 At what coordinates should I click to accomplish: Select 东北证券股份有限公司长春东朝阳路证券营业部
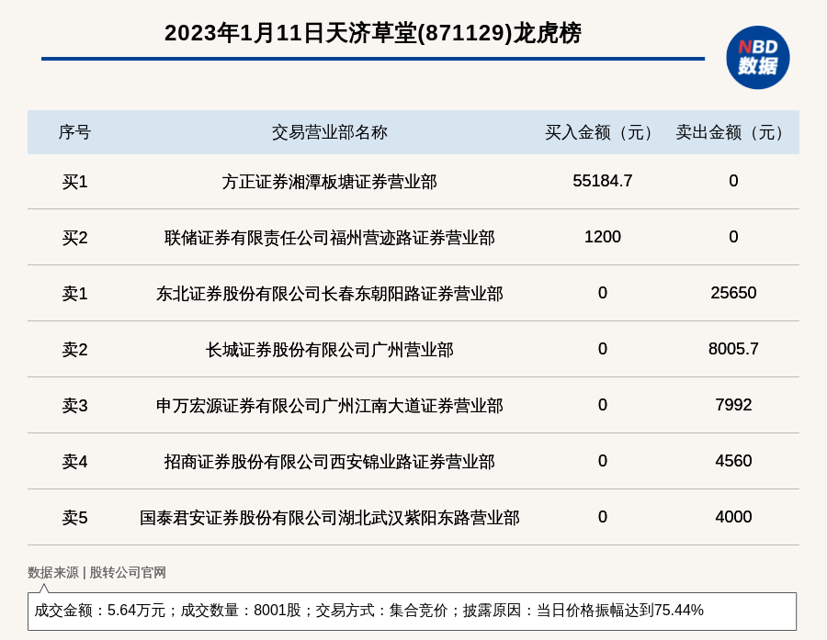pos(330,294)
